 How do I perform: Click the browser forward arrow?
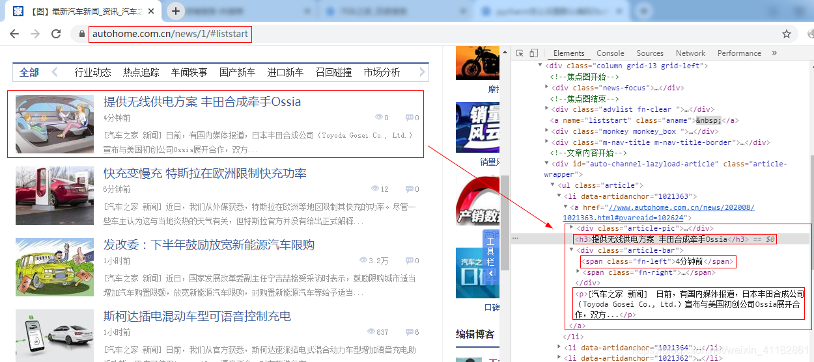click(x=35, y=34)
